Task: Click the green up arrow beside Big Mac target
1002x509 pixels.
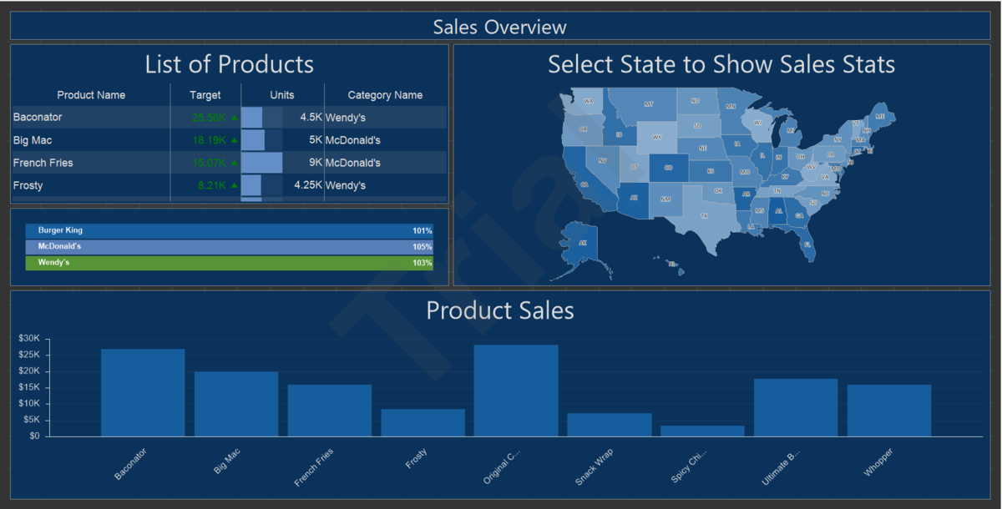Action: (x=234, y=140)
